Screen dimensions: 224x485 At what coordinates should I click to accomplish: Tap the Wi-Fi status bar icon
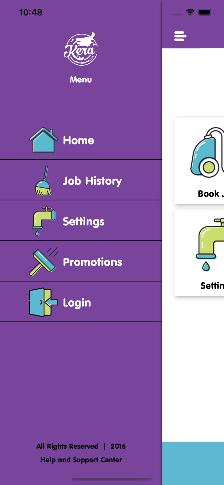[x=190, y=12]
